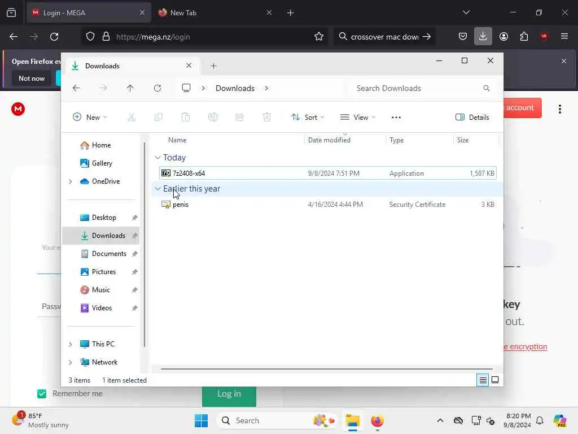Click the Delete trash icon in Explorer

(267, 118)
